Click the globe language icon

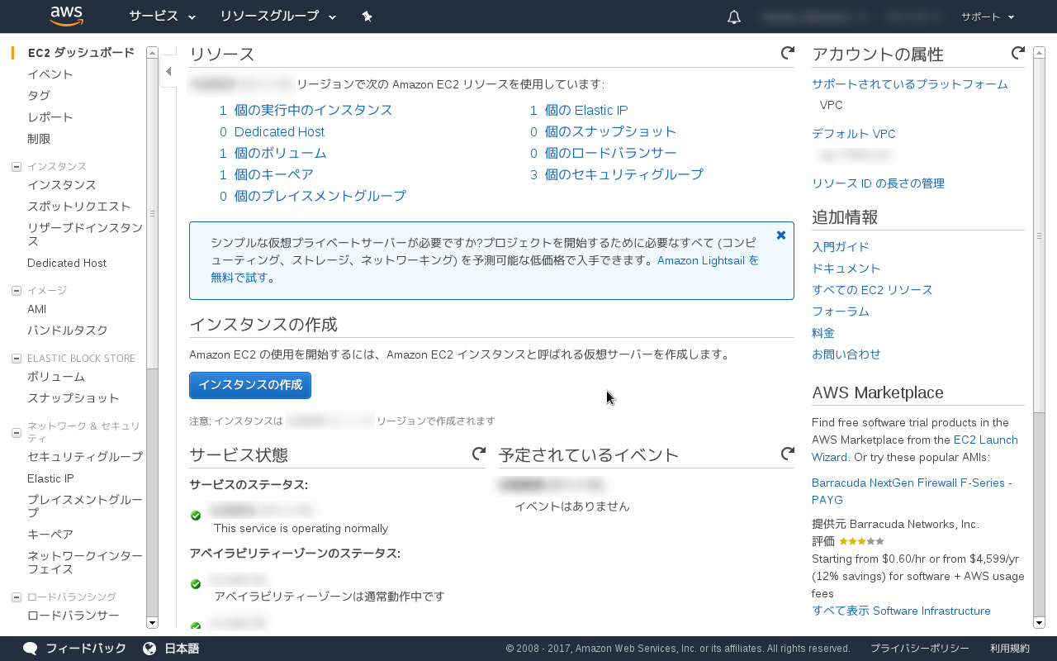[149, 649]
